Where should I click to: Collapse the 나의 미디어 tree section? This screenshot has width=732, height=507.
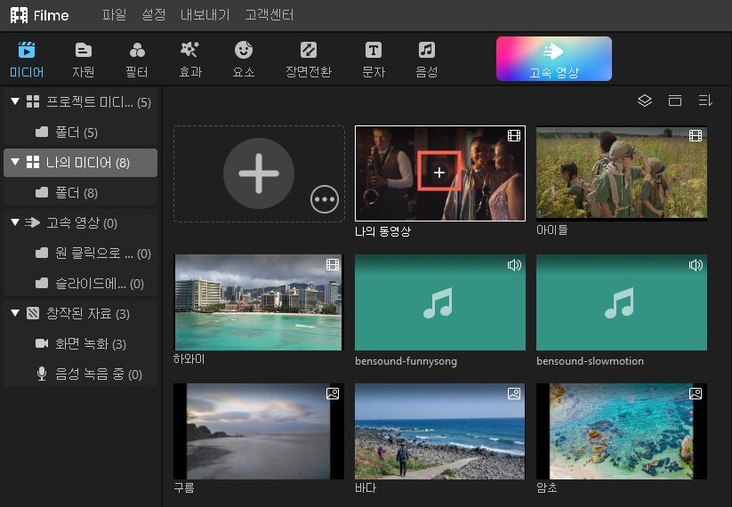point(15,162)
